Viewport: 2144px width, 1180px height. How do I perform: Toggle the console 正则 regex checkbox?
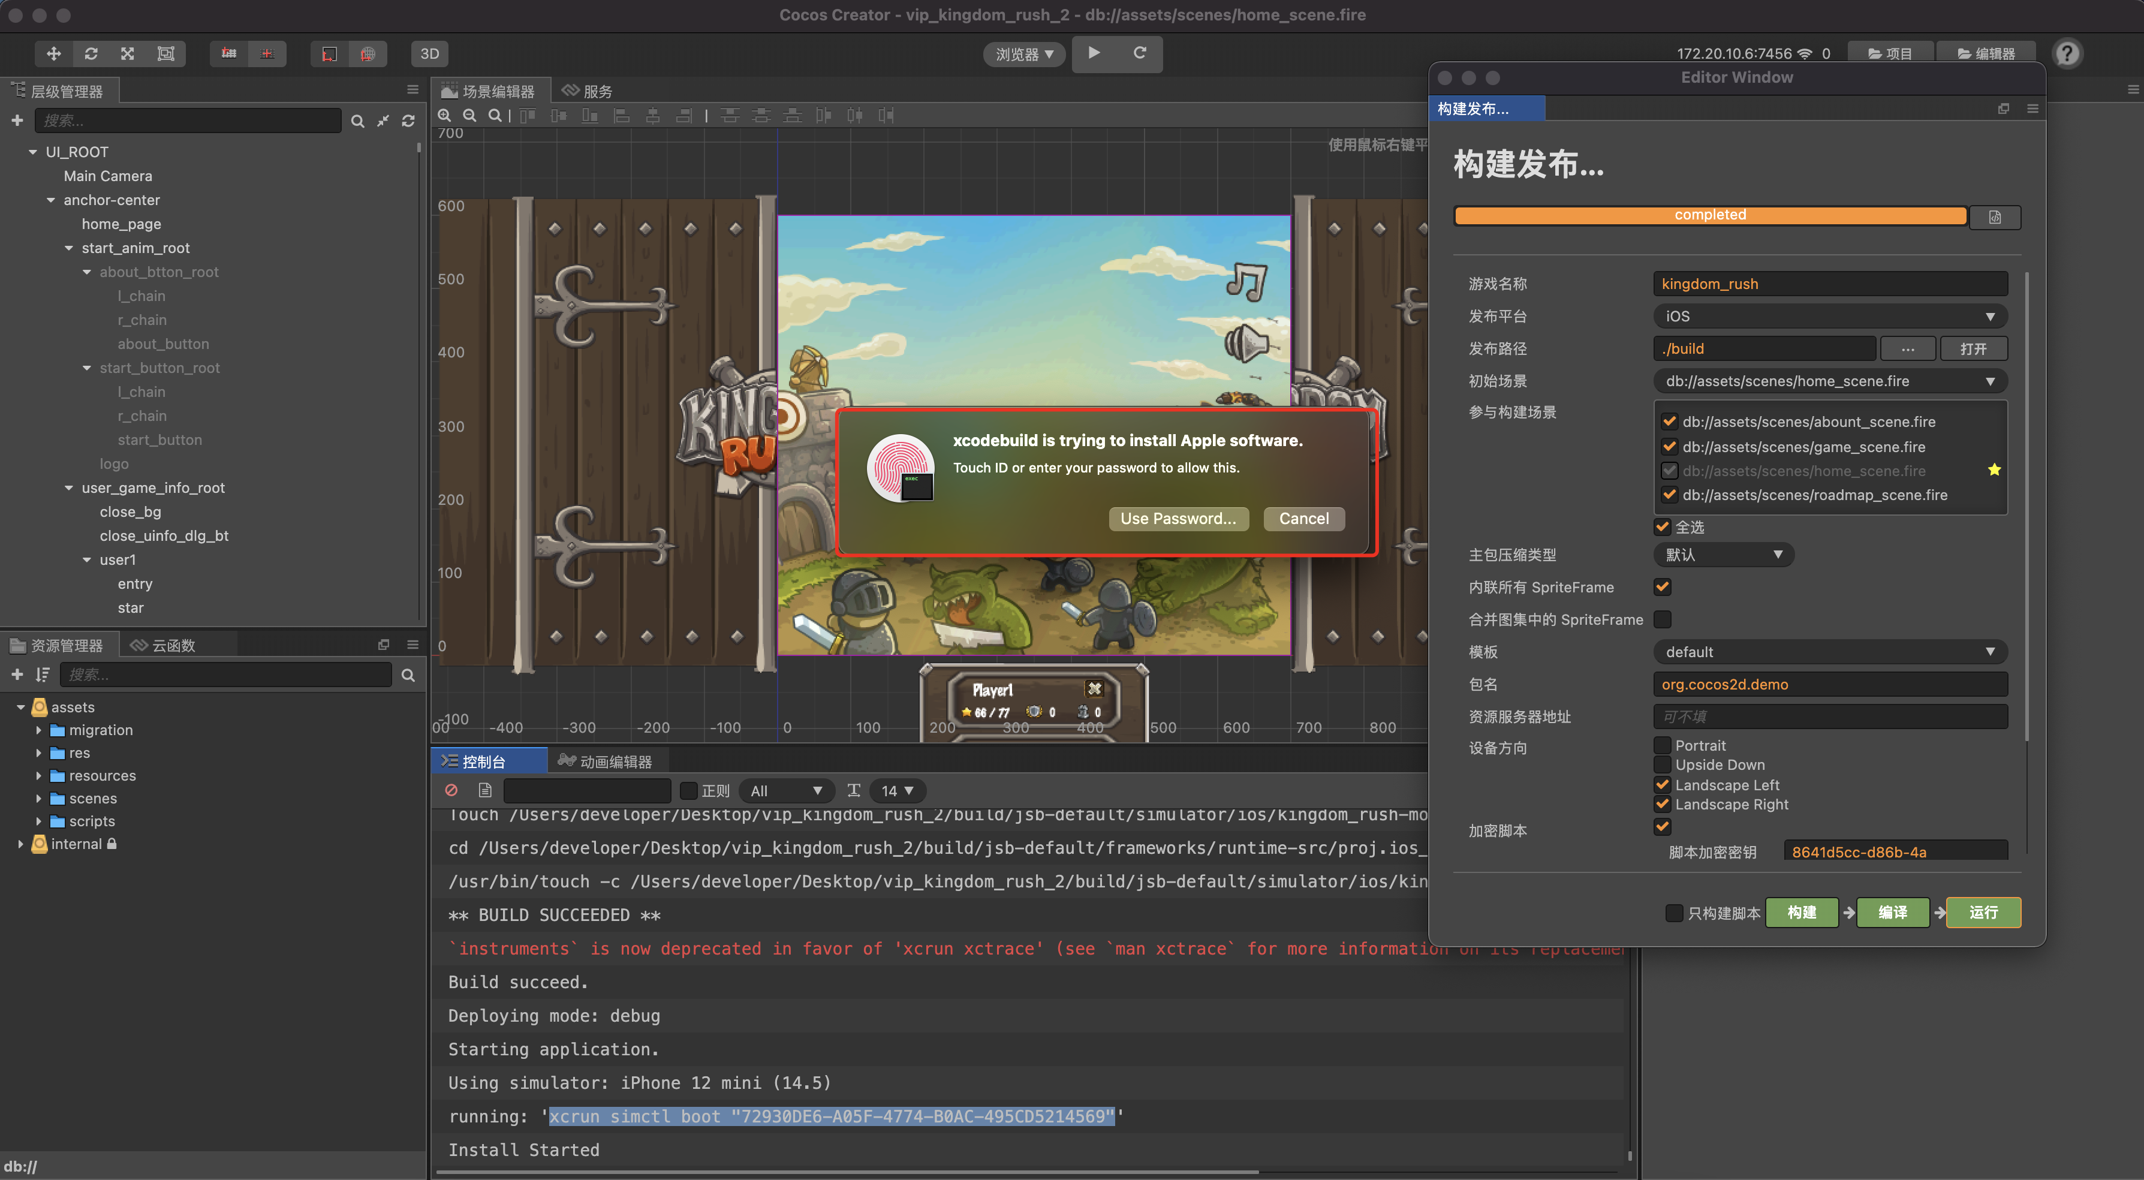[688, 790]
